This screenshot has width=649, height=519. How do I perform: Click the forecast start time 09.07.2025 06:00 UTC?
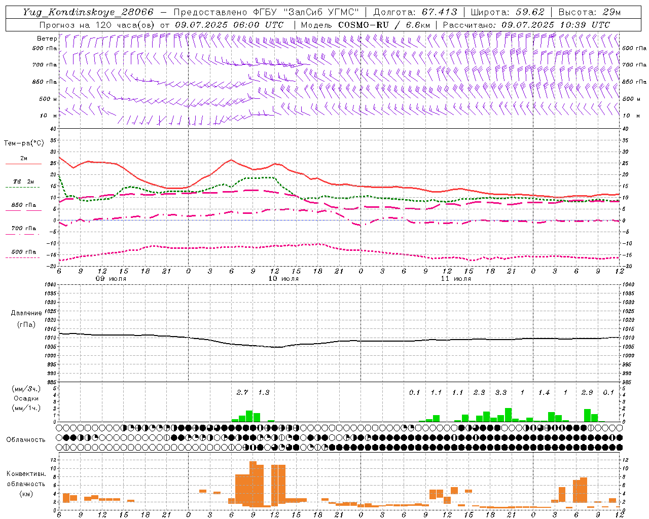pos(229,25)
